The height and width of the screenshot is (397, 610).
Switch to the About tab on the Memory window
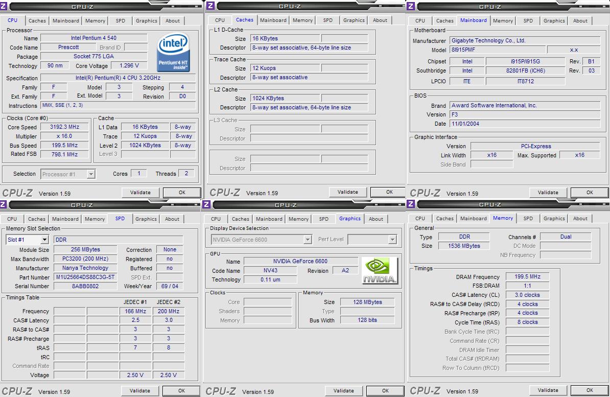coord(580,218)
